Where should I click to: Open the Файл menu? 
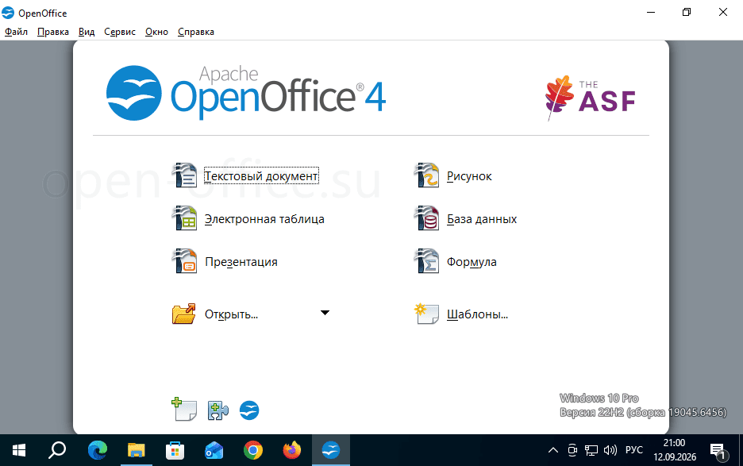[16, 32]
